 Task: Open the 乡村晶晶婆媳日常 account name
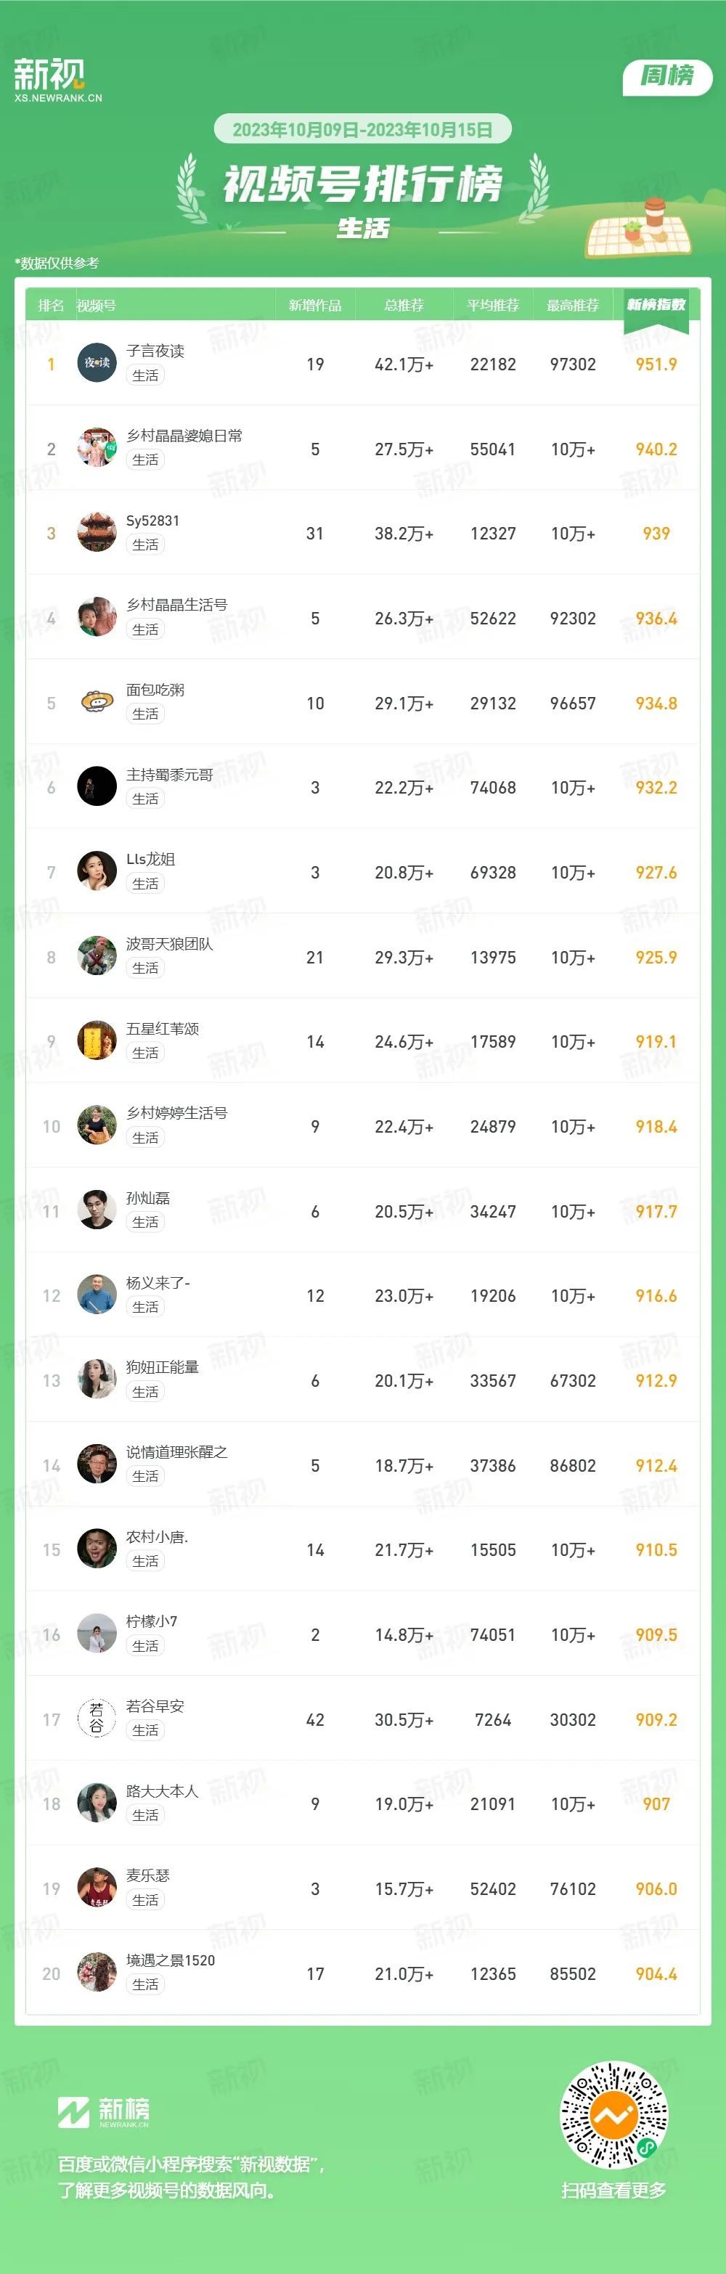point(184,435)
